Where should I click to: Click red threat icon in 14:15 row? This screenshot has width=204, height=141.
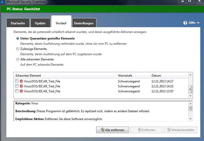click(x=21, y=86)
